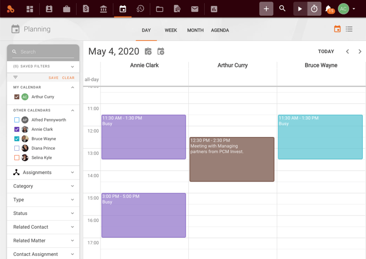Click CLEAR filter link
366x259 pixels.
pyautogui.click(x=68, y=78)
